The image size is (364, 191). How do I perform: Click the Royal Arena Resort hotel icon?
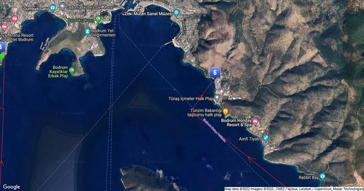click(x=4, y=27)
